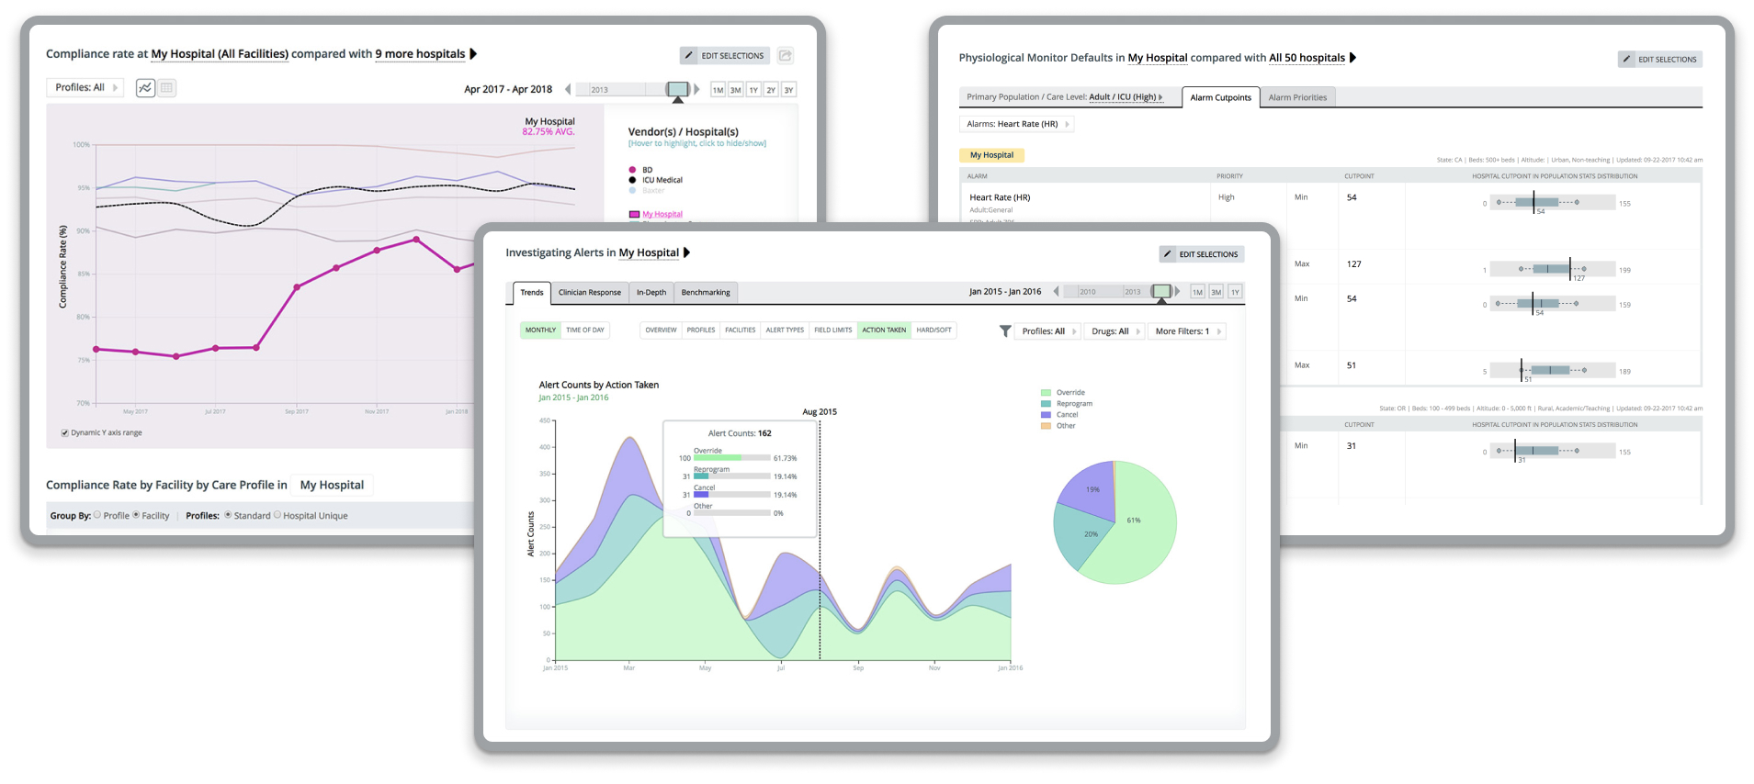Select Group By Profile radio button
This screenshot has height=784, width=1754.
(x=97, y=515)
